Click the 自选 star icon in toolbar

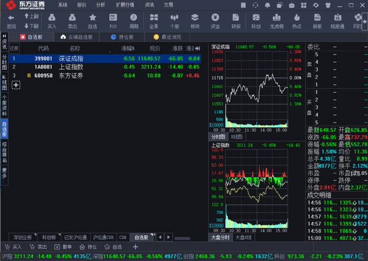click(93, 18)
